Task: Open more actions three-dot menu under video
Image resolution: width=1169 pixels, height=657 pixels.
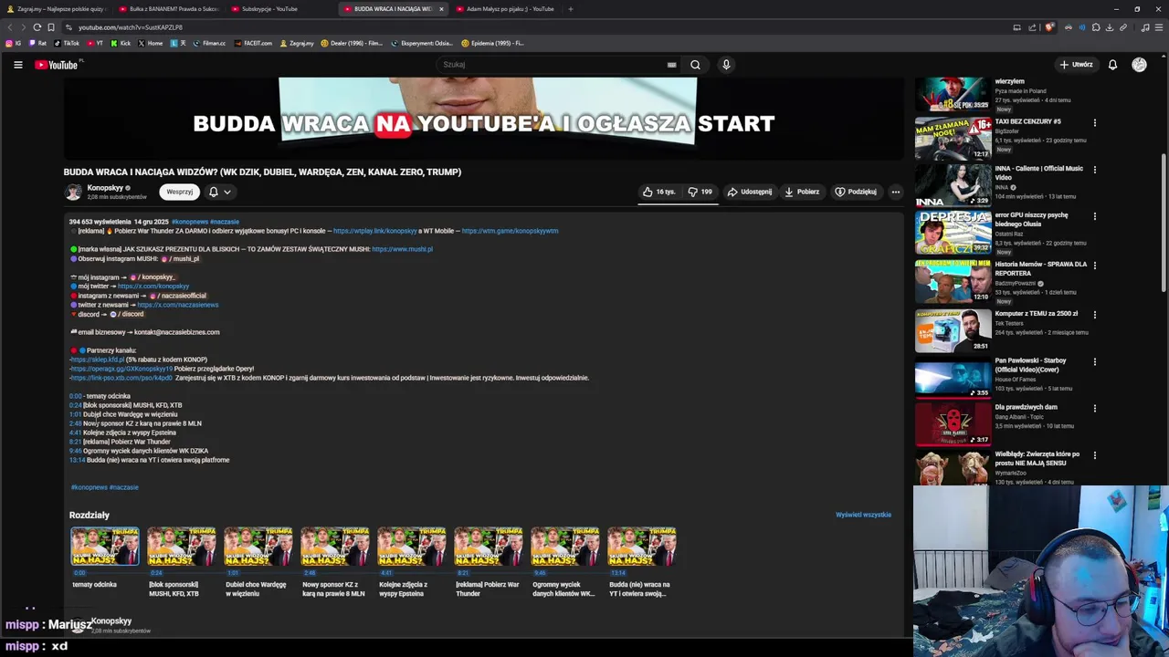Action: click(895, 192)
